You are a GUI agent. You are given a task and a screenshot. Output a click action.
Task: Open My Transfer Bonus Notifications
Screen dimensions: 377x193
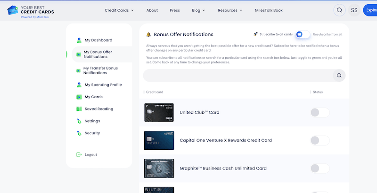pyautogui.click(x=100, y=70)
